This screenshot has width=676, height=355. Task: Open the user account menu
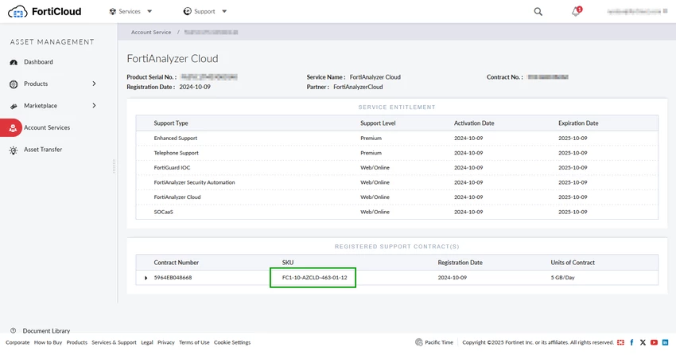pyautogui.click(x=637, y=11)
